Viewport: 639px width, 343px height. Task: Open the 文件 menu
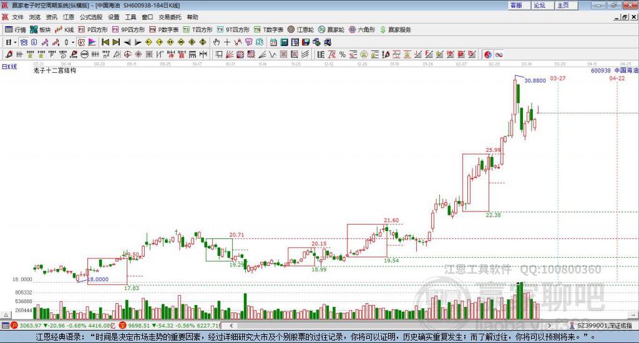click(17, 17)
